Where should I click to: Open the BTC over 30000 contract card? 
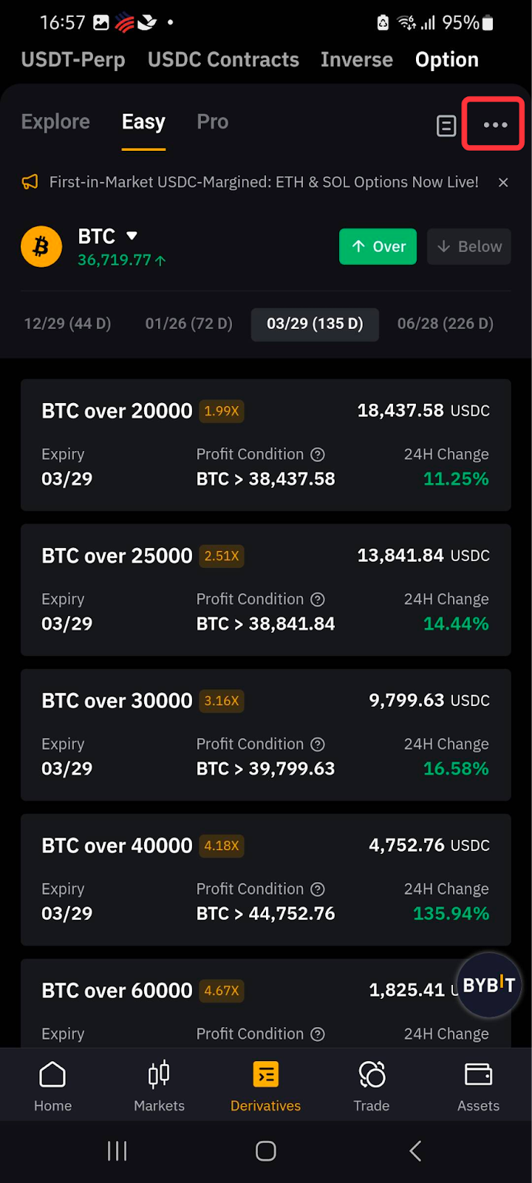coord(265,735)
